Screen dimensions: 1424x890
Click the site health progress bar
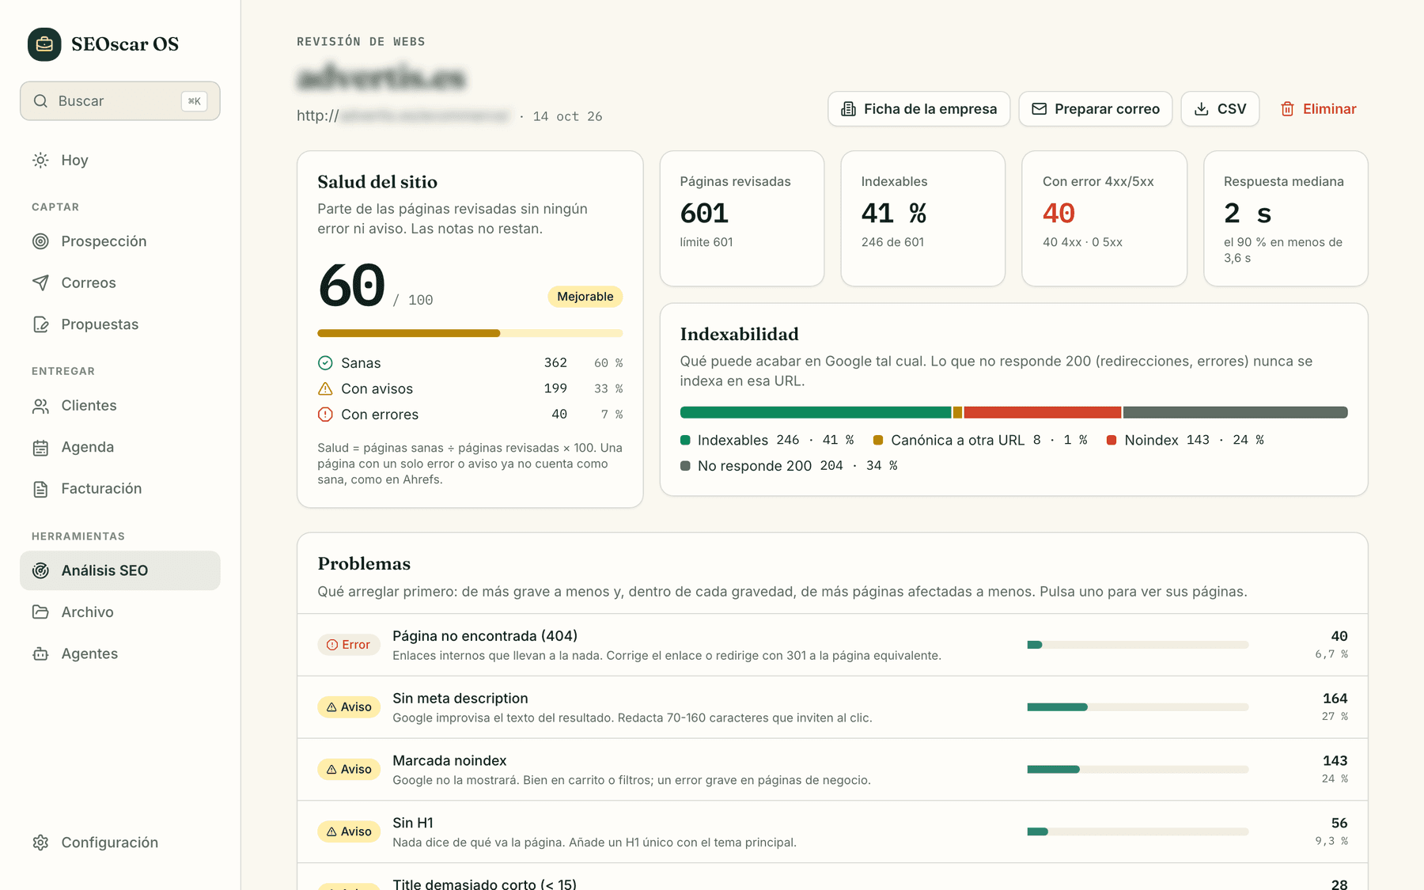point(470,333)
